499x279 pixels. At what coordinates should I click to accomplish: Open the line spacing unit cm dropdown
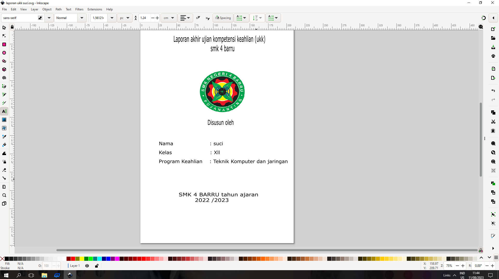pyautogui.click(x=169, y=18)
